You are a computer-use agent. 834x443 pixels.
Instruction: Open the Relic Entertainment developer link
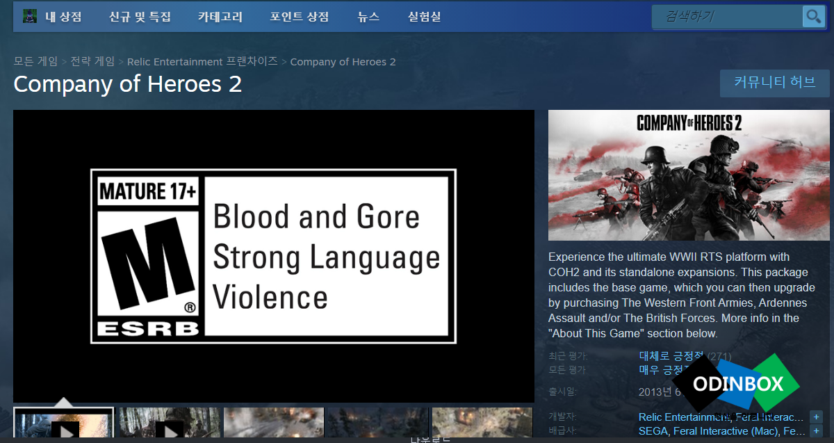click(x=685, y=417)
